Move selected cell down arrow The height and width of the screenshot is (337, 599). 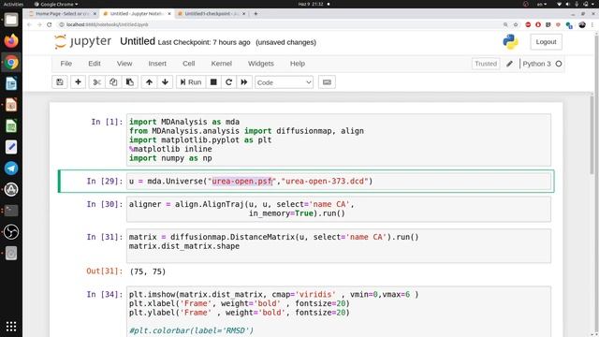point(165,82)
